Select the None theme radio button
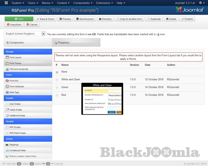The image size is (208, 166). (57, 72)
